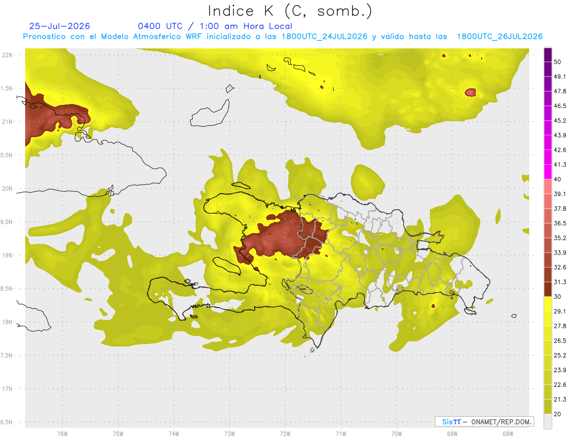Pick the olive swatch between 20 and 21.3

coord(548,406)
